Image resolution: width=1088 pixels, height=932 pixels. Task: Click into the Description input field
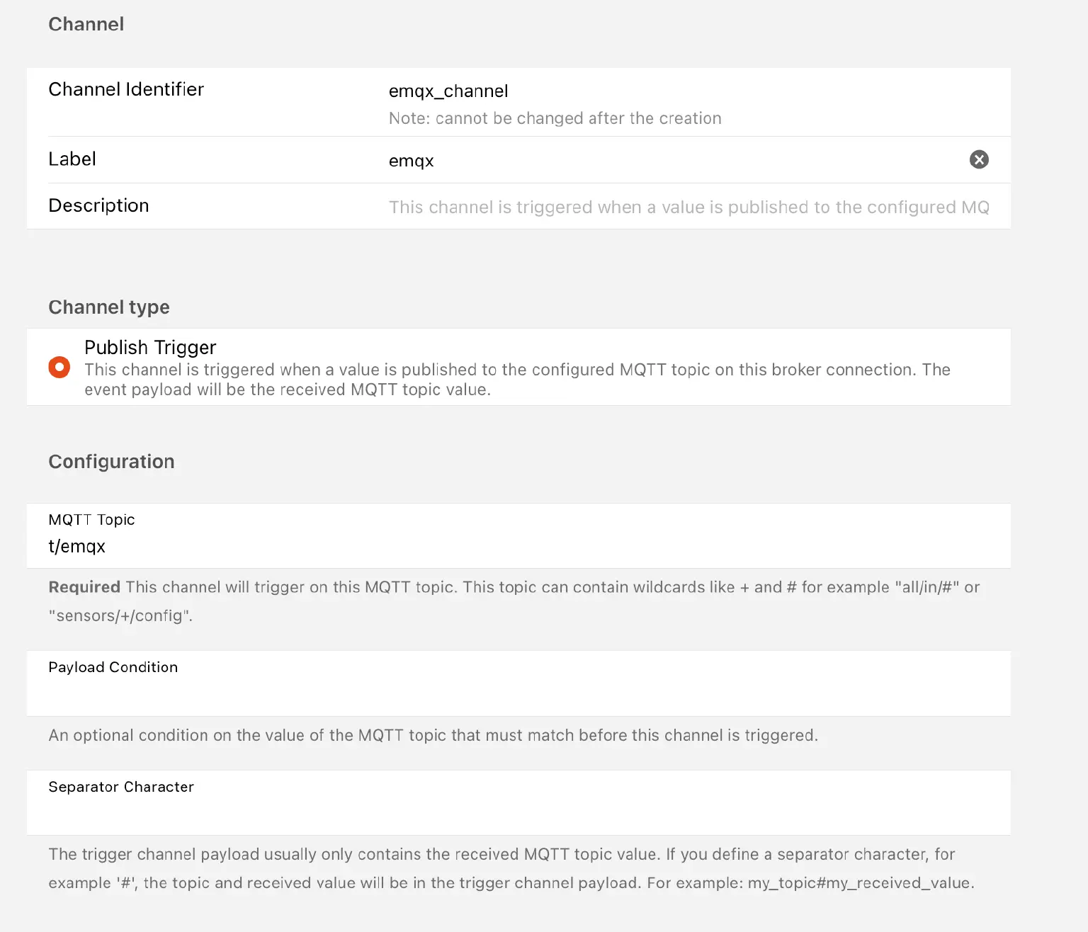pyautogui.click(x=688, y=207)
